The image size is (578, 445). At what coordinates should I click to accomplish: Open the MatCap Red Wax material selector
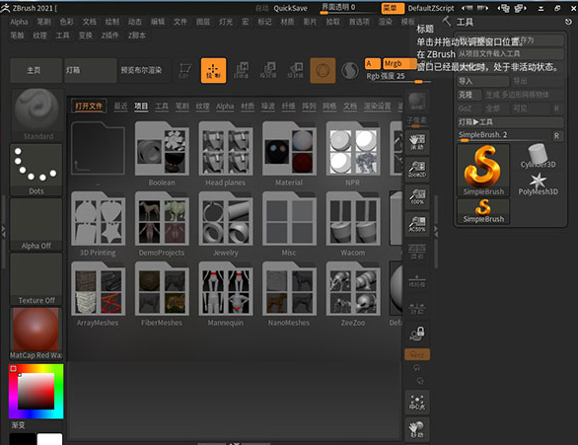tap(36, 334)
